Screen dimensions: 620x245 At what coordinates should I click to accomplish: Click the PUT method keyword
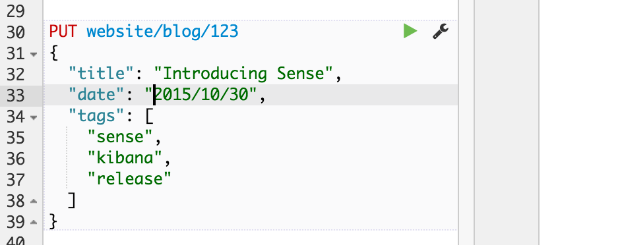click(63, 31)
